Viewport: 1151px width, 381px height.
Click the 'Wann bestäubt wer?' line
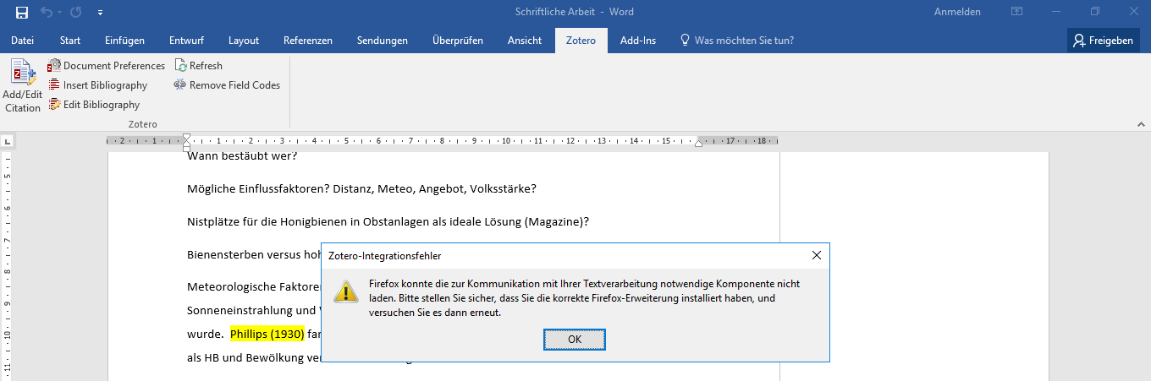(x=242, y=156)
